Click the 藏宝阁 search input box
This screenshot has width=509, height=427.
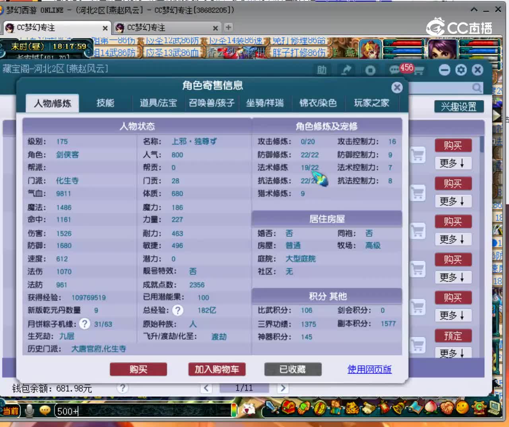click(445, 87)
